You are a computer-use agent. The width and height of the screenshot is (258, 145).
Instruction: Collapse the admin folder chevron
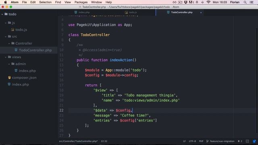click(9, 64)
